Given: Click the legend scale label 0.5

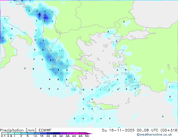Looking at the screenshot, I should (x=10, y=136).
